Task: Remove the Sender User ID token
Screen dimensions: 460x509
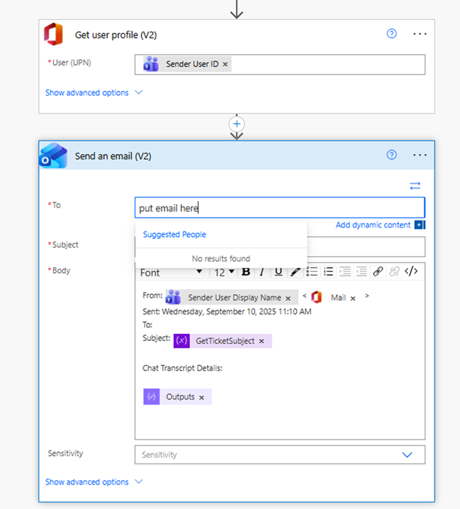Action: coord(225,64)
